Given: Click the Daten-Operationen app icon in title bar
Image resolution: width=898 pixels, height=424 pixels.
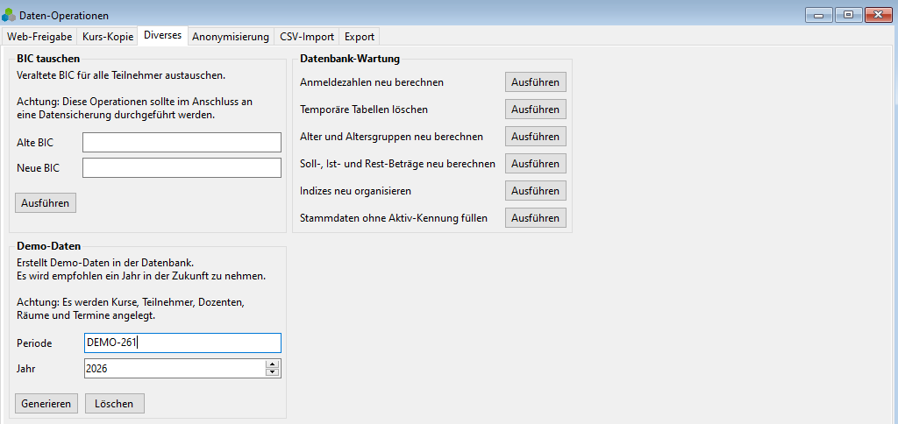Looking at the screenshot, I should click(x=9, y=16).
